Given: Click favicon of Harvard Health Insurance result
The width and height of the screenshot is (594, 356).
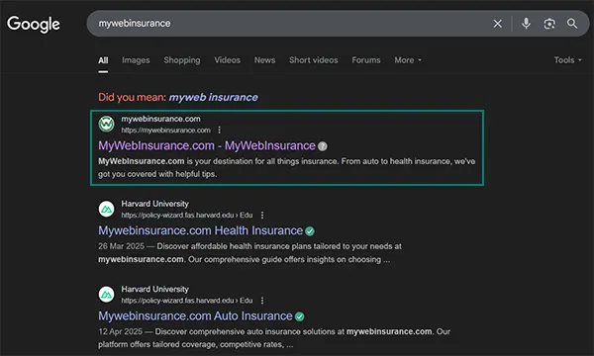Looking at the screenshot, I should (x=107, y=209).
